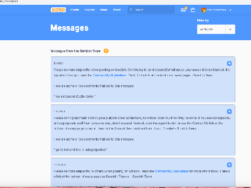Open the Ideas menu item
Viewport: 251px width, 188px height.
pos(104,10)
